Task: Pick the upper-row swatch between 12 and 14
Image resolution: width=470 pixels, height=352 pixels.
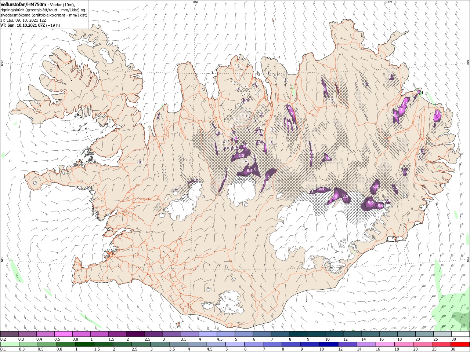Action: pyautogui.click(x=352, y=334)
